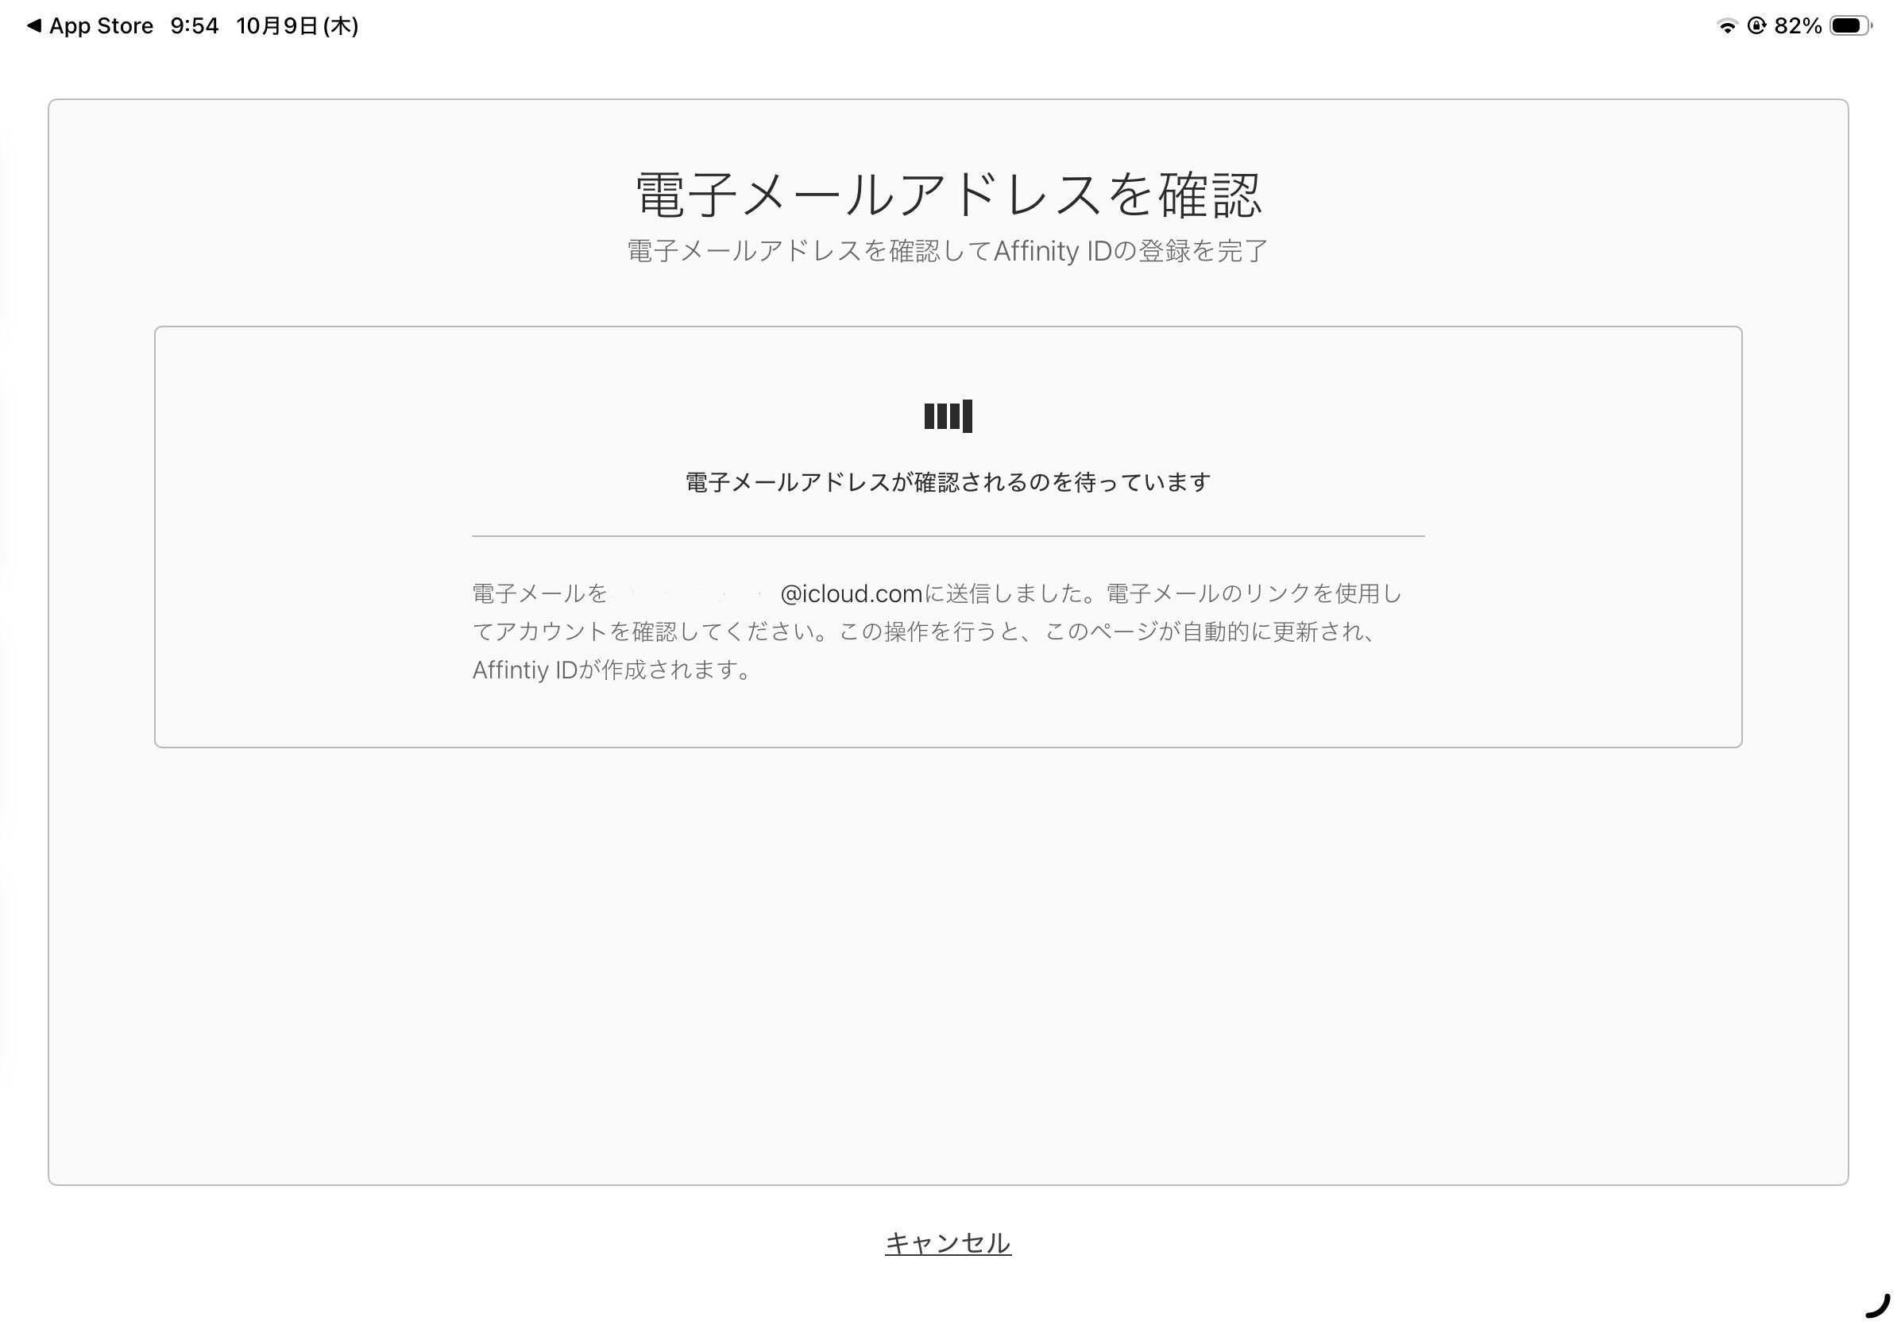Tap the back arrow to App Store
Viewport: 1897px width, 1325px height.
[34, 26]
